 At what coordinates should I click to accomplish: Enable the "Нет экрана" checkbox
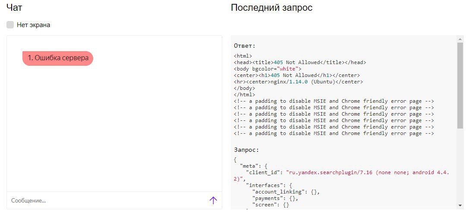tap(10, 25)
